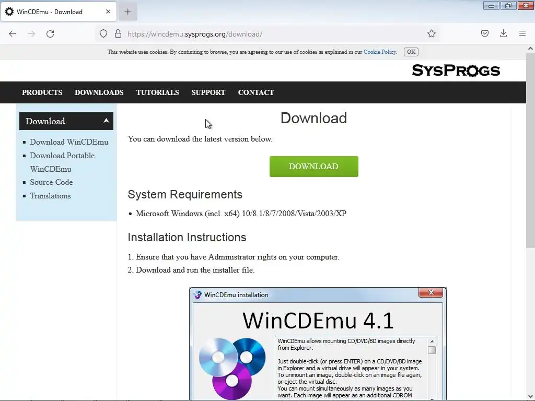The height and width of the screenshot is (401, 535).
Task: Open the tracking protection shield icon
Action: [103, 34]
